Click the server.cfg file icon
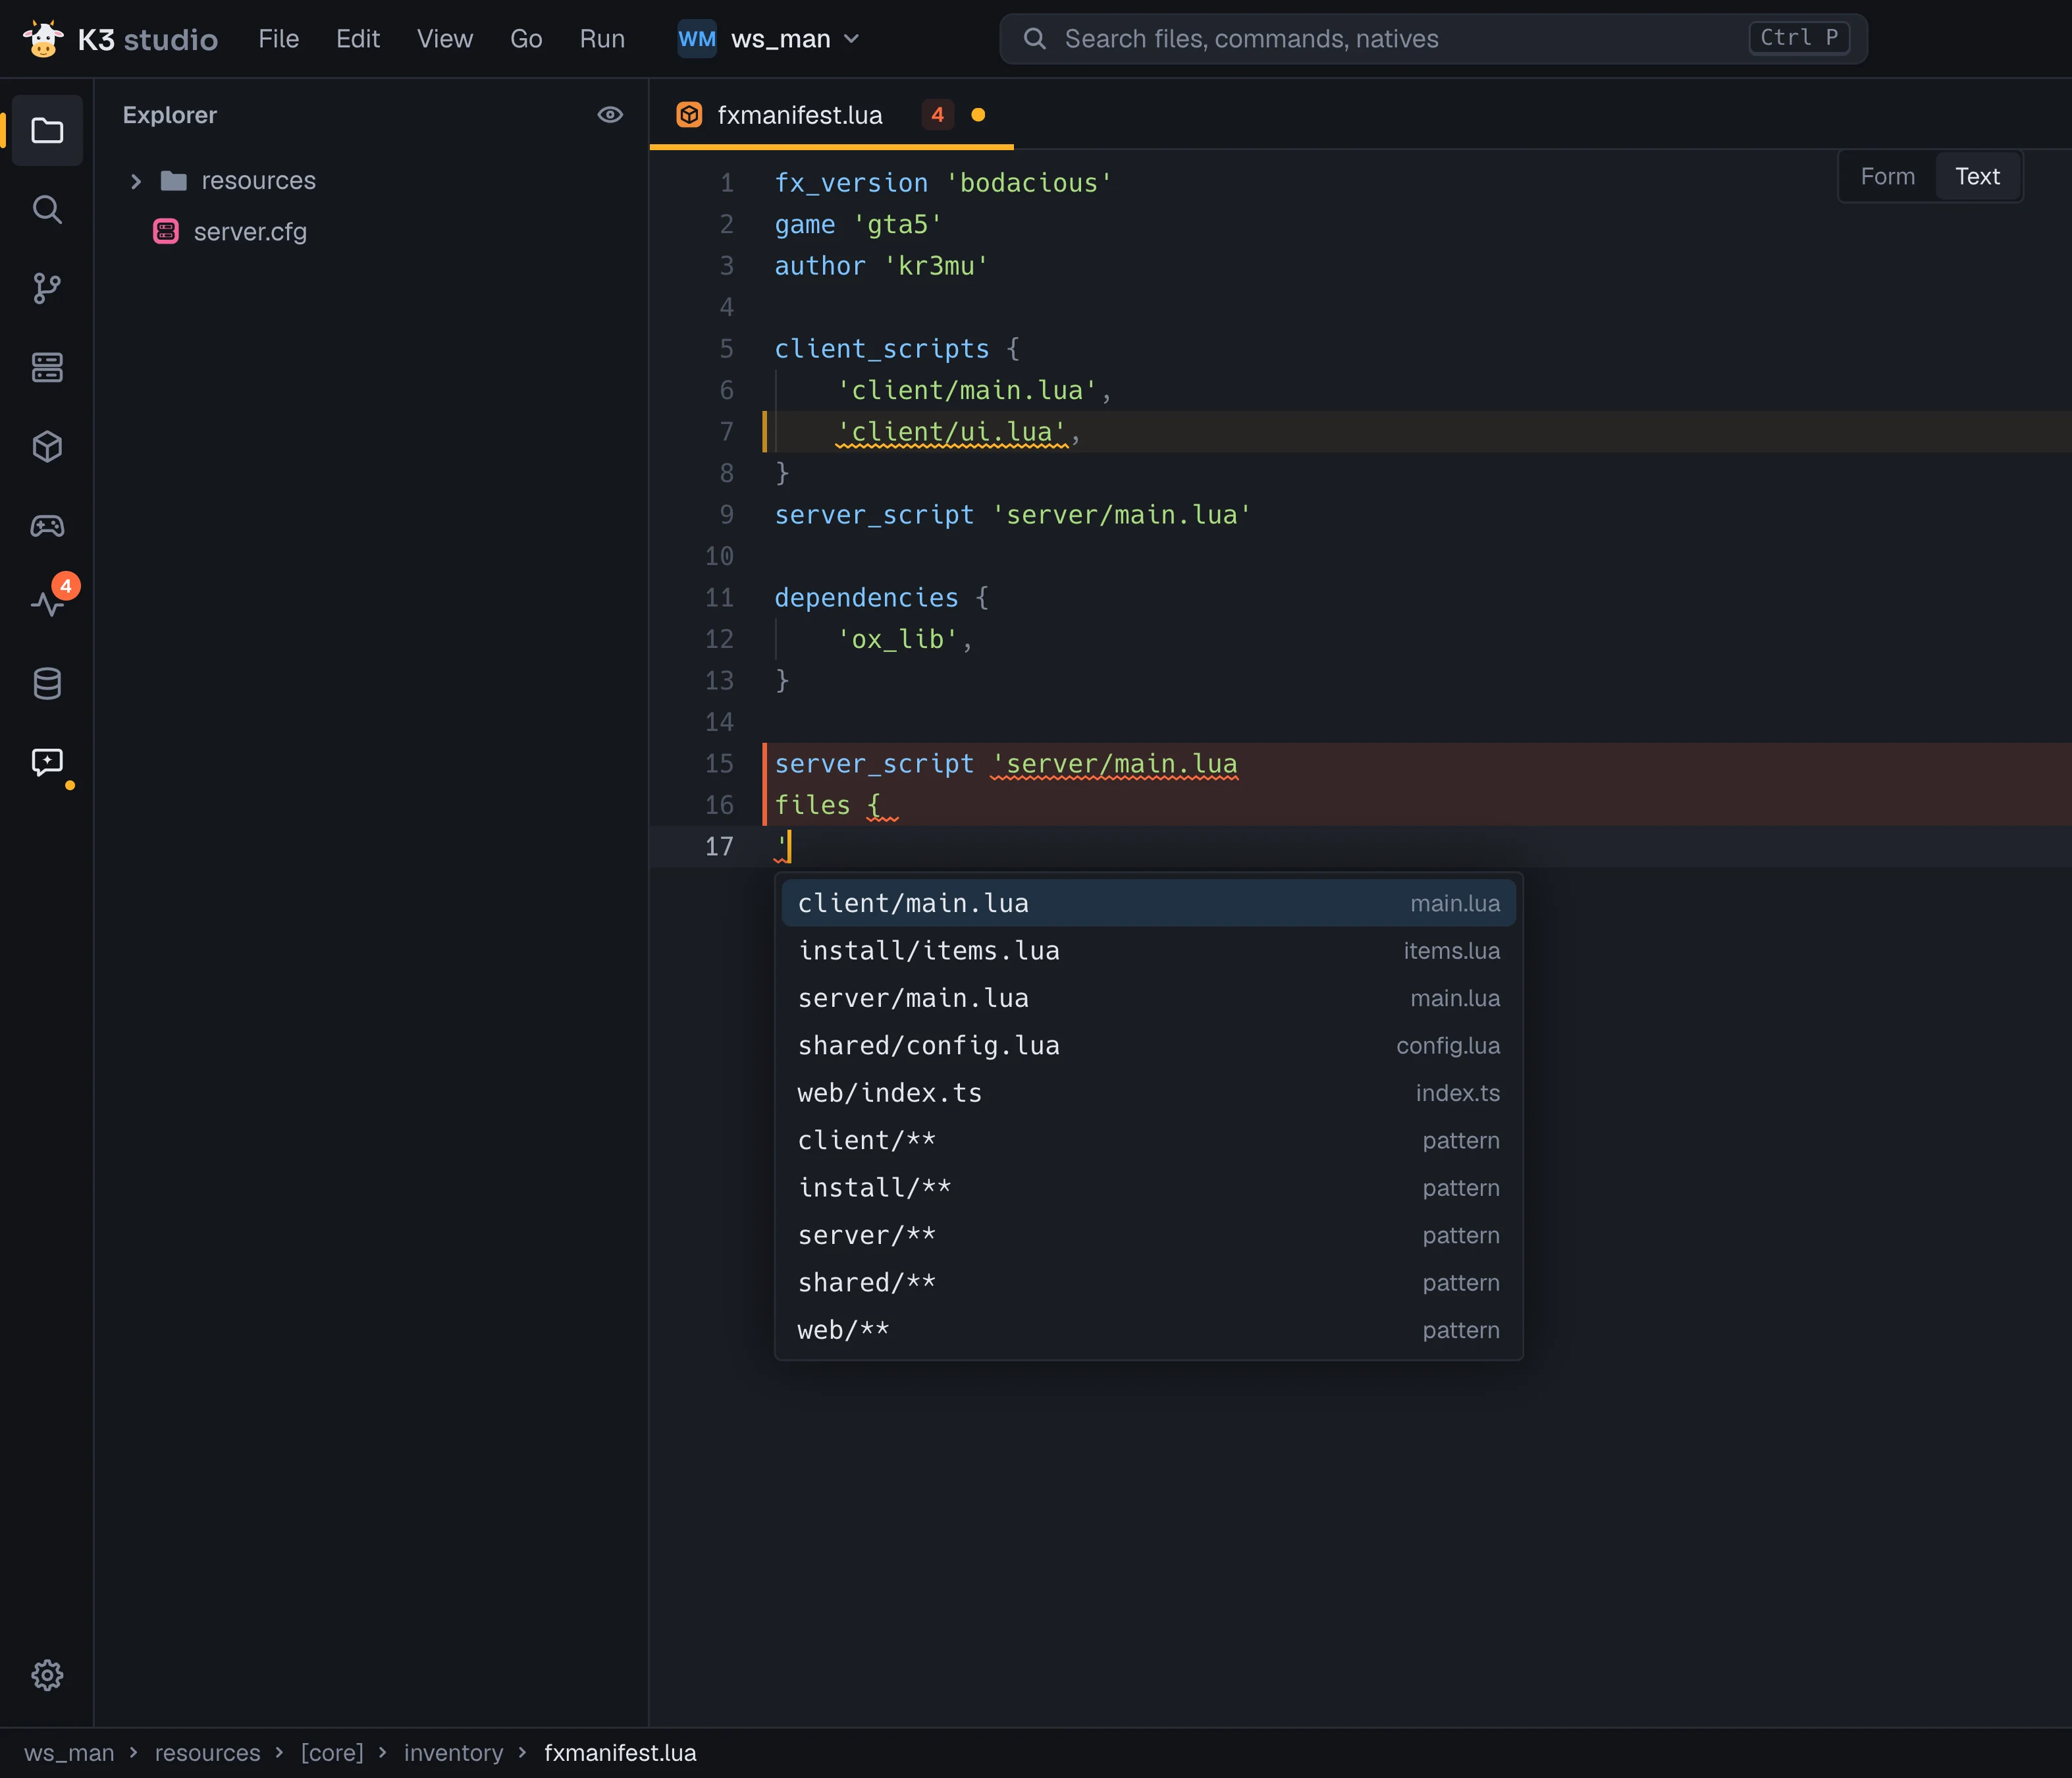Viewport: 2072px width, 1778px height. click(166, 232)
